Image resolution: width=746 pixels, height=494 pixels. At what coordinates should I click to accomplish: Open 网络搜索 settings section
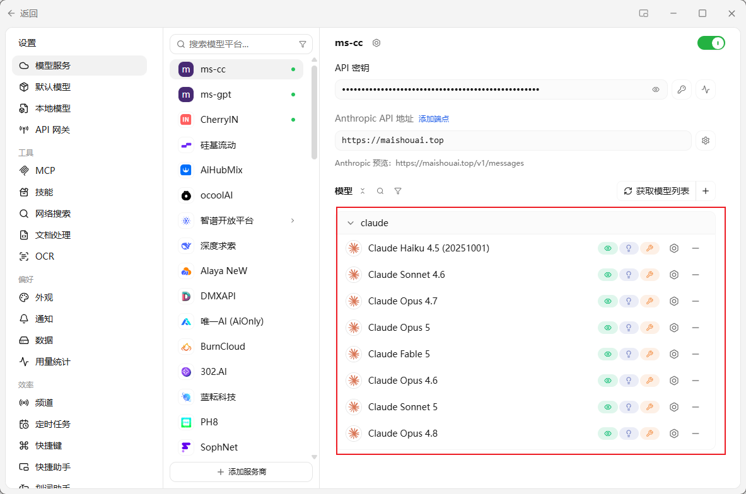click(x=79, y=214)
